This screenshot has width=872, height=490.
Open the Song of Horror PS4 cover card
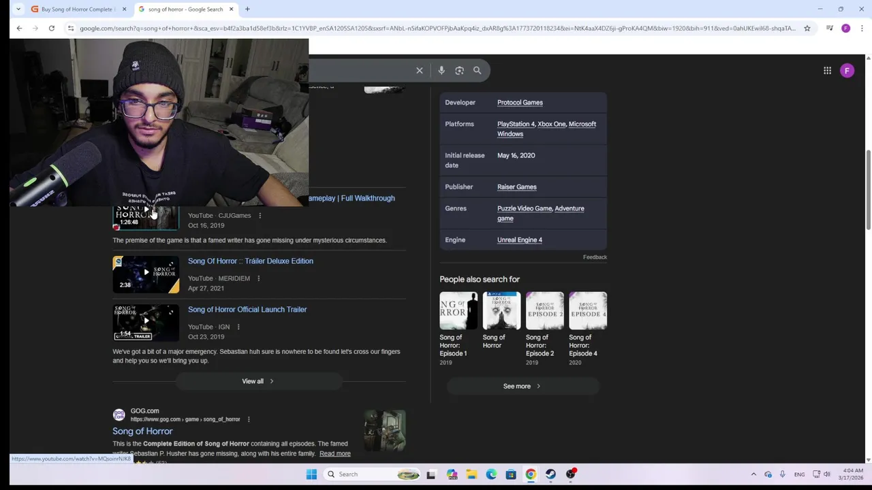[x=501, y=321]
